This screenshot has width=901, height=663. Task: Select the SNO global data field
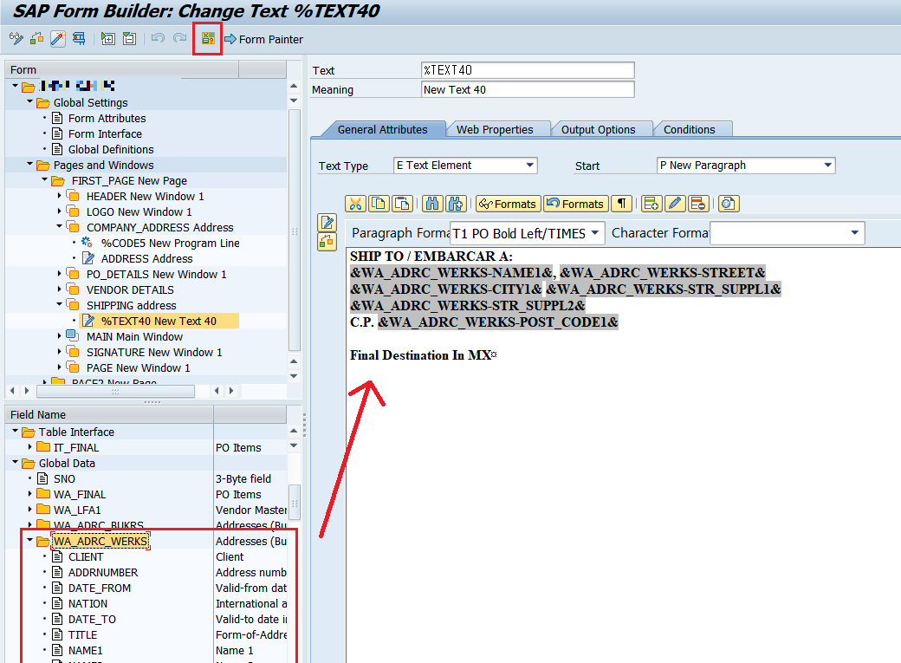(64, 479)
